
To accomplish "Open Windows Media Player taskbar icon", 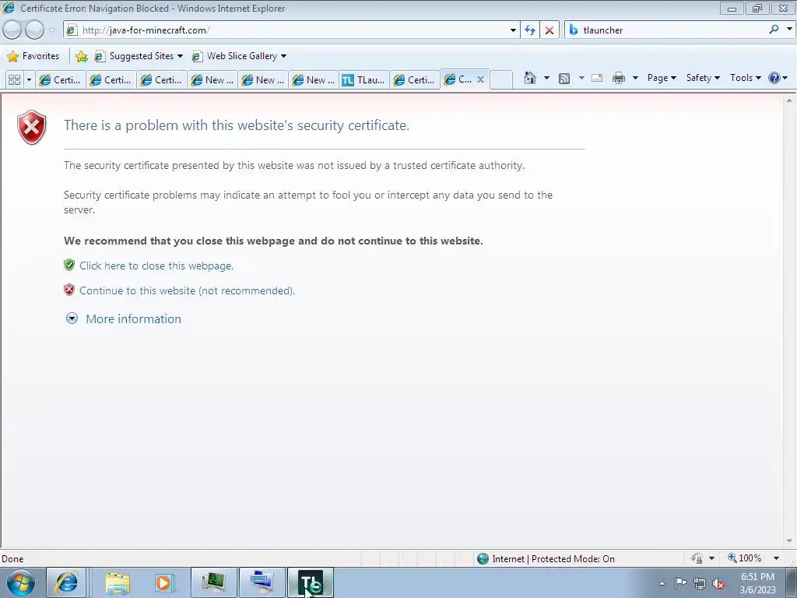I will click(165, 582).
